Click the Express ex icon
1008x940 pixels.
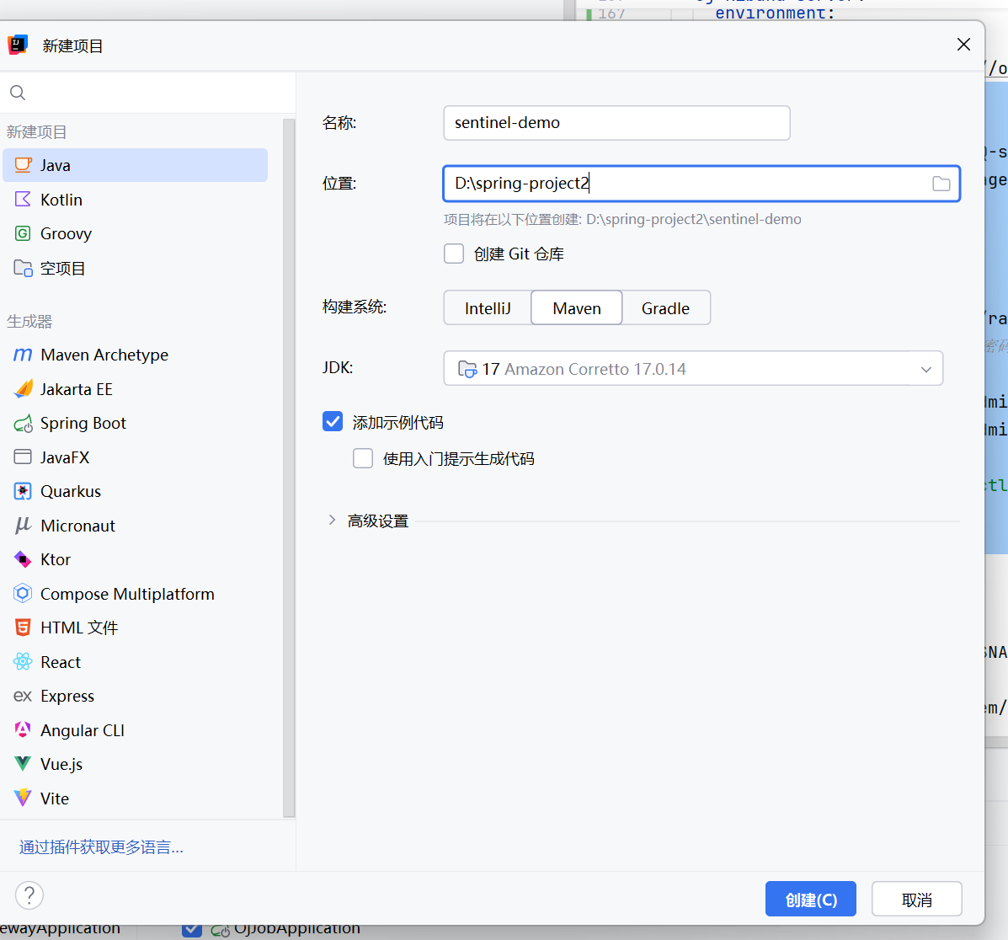point(23,697)
